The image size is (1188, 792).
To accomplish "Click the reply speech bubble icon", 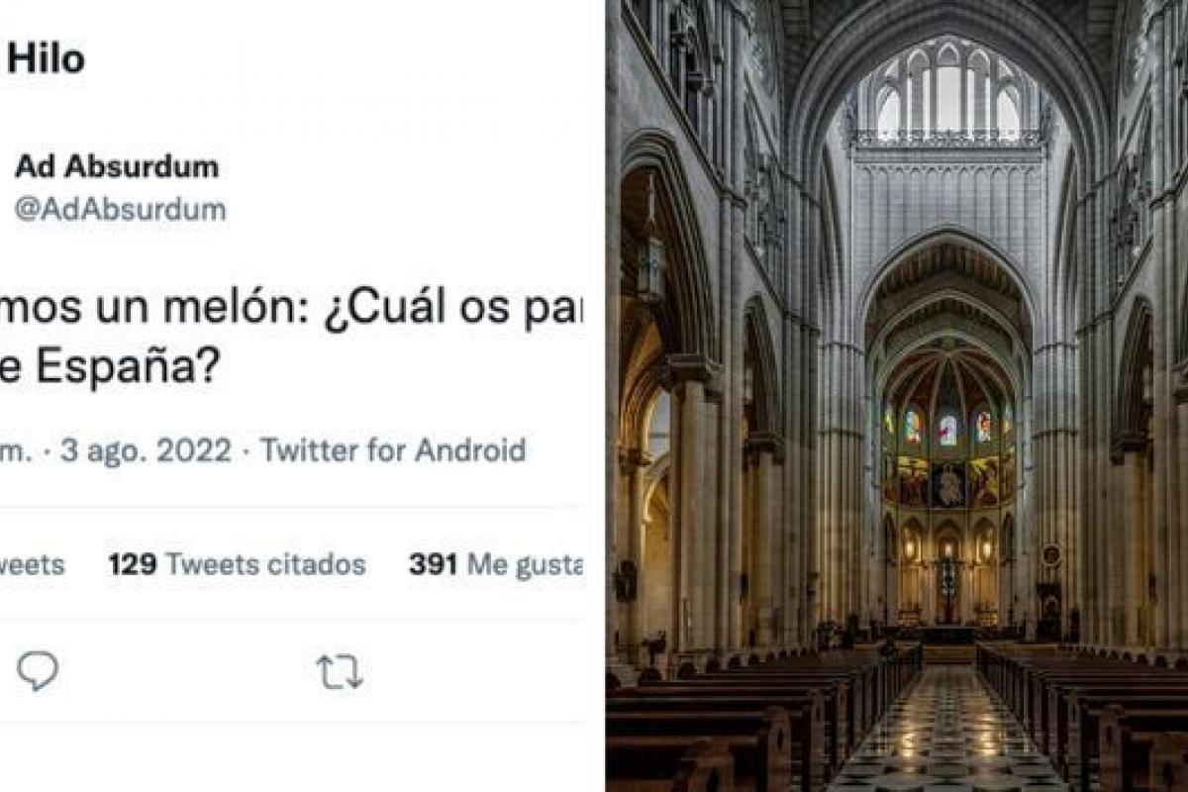I will [38, 671].
